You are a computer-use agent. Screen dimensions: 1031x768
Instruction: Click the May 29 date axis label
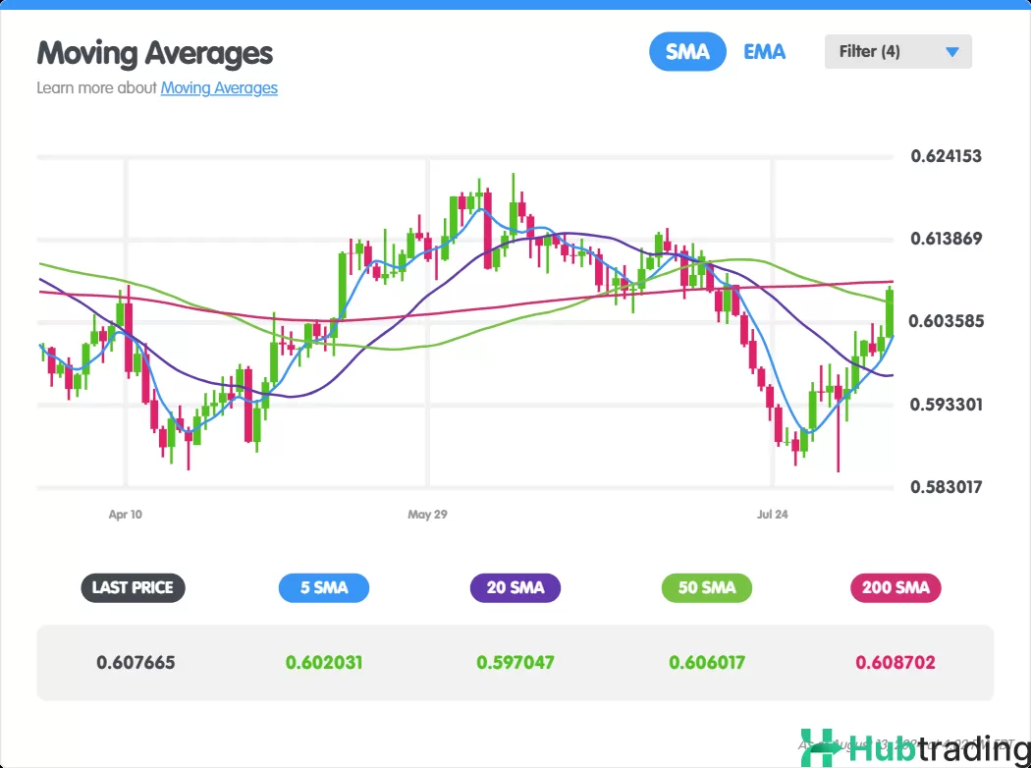tap(427, 514)
